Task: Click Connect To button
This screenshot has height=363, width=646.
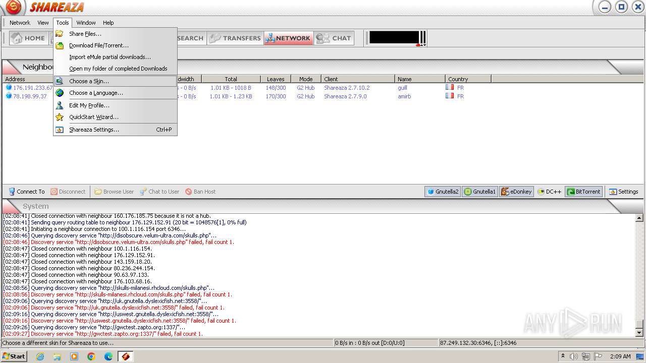Action: [27, 192]
